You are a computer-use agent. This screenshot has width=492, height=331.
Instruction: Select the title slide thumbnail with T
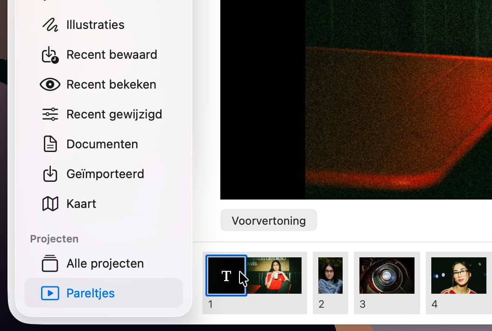click(x=226, y=276)
